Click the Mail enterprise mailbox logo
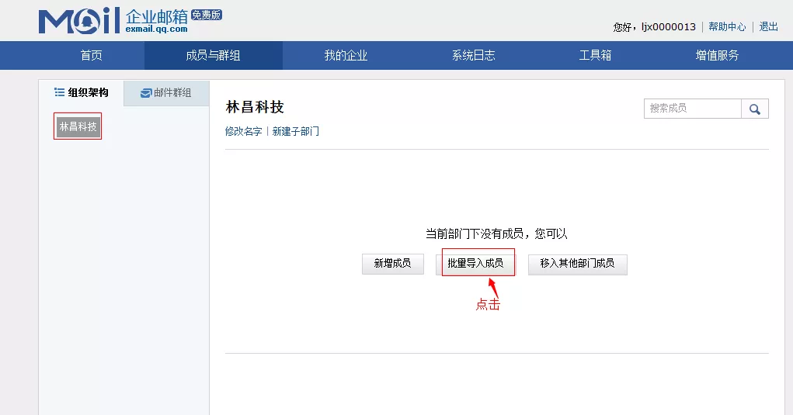Screen dimensions: 793x415 coord(113,22)
